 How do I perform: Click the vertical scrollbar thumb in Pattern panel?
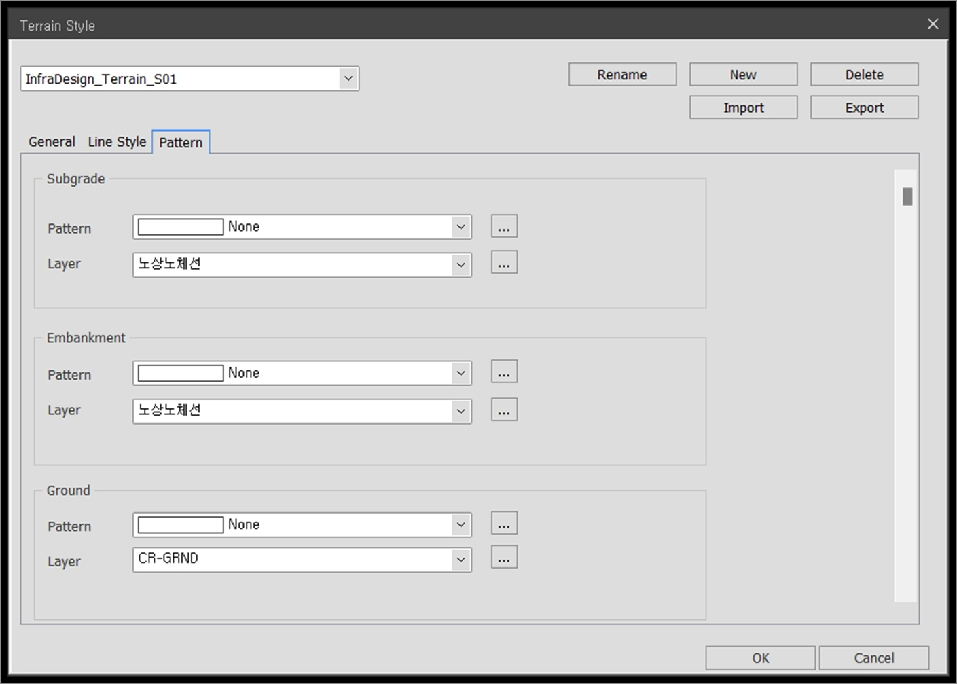point(907,197)
